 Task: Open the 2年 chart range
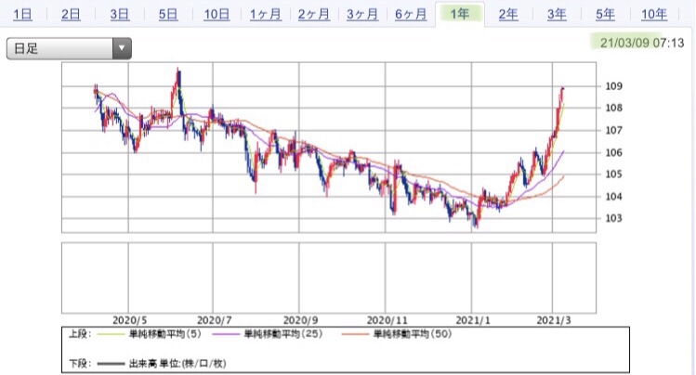[x=508, y=15]
